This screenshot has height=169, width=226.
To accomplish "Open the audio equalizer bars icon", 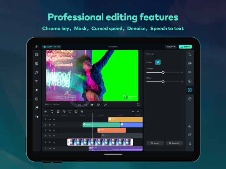I will pyautogui.click(x=190, y=72).
